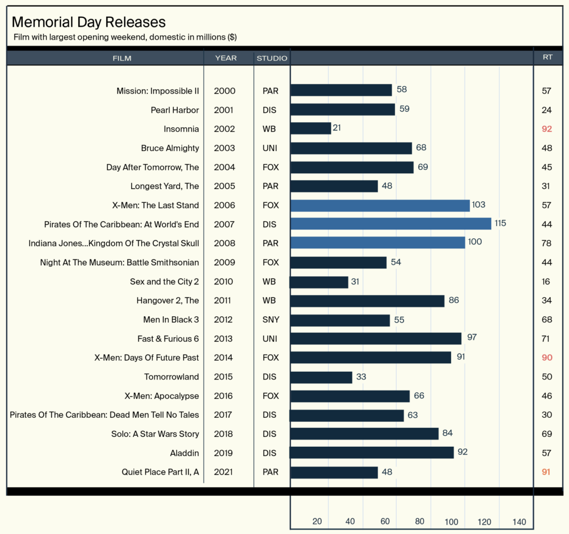
Task: Select the 'Mission: Impossible II' film name
Action: [157, 91]
